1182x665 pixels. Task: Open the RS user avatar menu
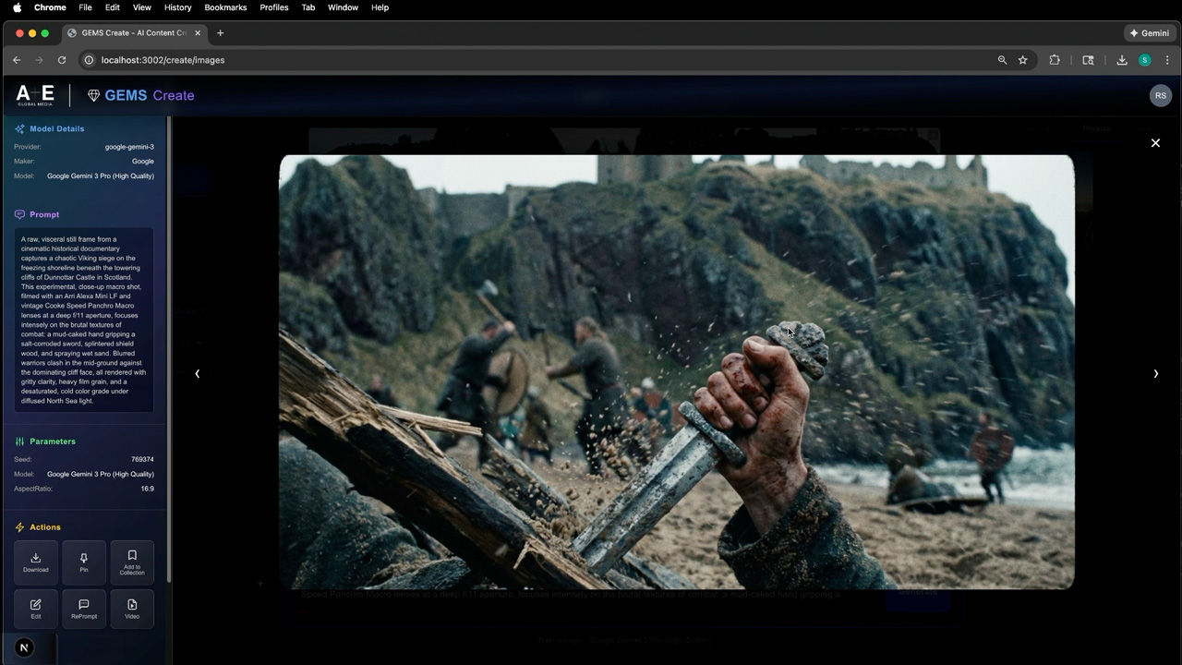pyautogui.click(x=1160, y=95)
